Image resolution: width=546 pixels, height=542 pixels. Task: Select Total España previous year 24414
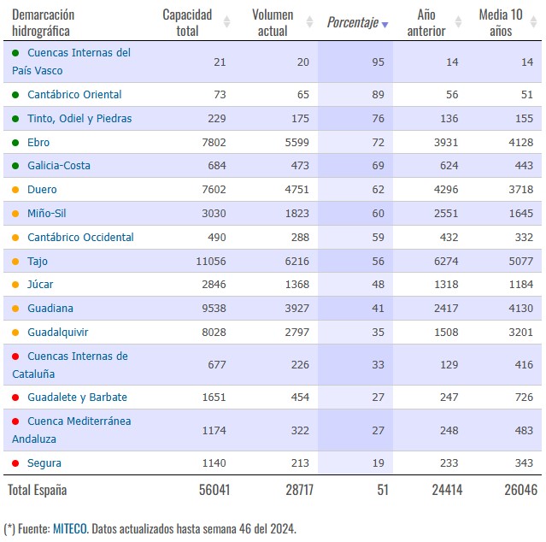[448, 490]
